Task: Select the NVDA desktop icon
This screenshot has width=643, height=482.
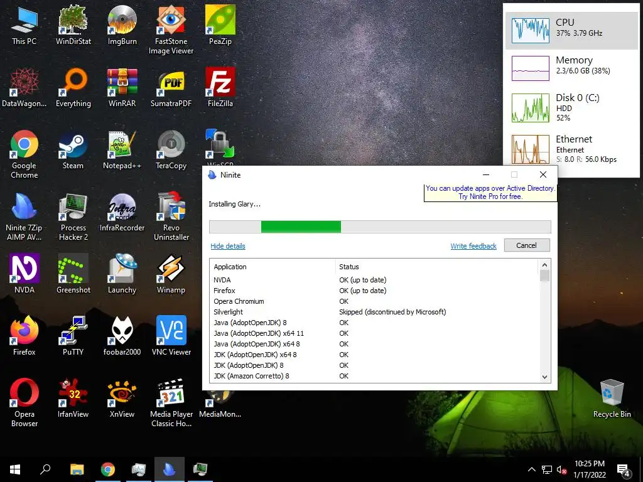Action: (24, 274)
